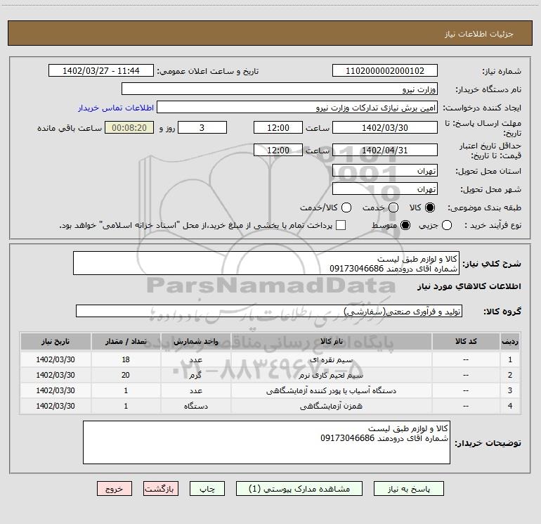Select item دستگاه آسیاب یا پودر کننده آزمایشگاهی
This screenshot has width=541, height=524.
point(270,390)
